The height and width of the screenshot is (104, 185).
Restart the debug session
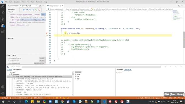36,10
